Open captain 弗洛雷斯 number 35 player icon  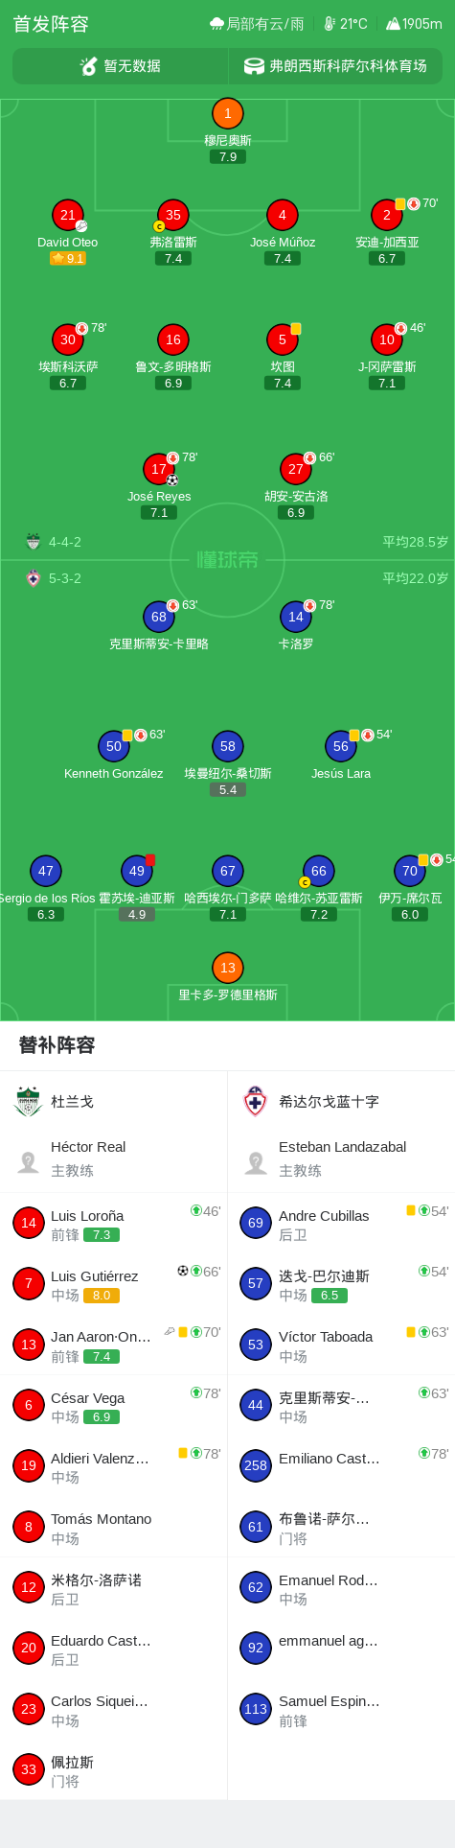click(172, 215)
